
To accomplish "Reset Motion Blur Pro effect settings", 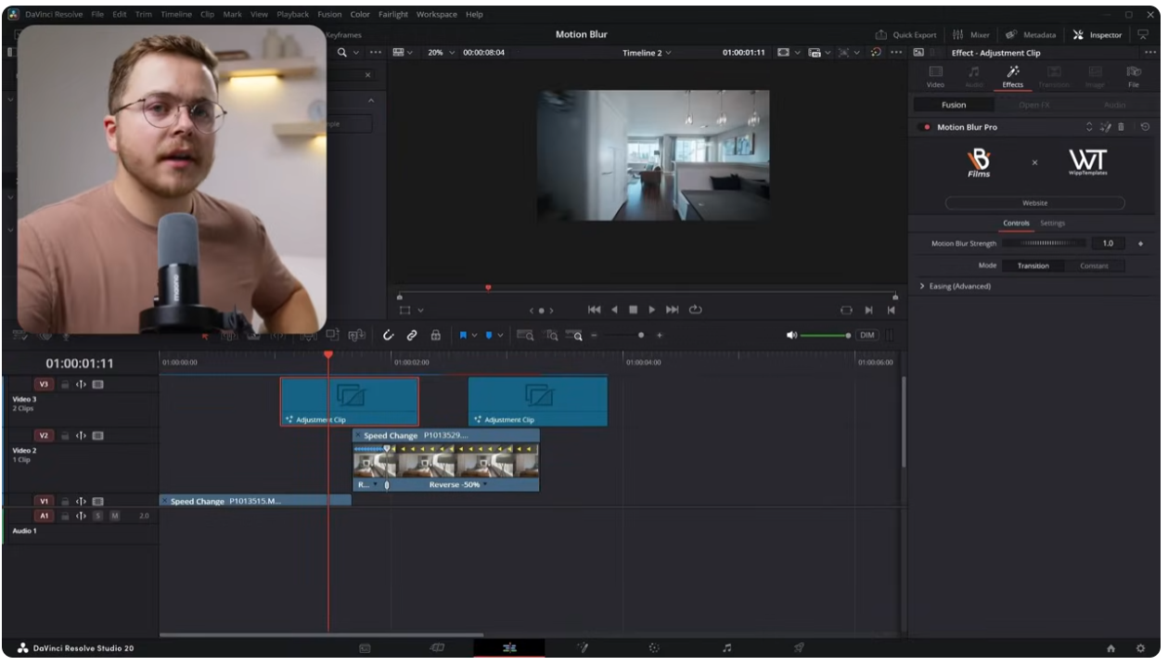I will click(x=1145, y=127).
